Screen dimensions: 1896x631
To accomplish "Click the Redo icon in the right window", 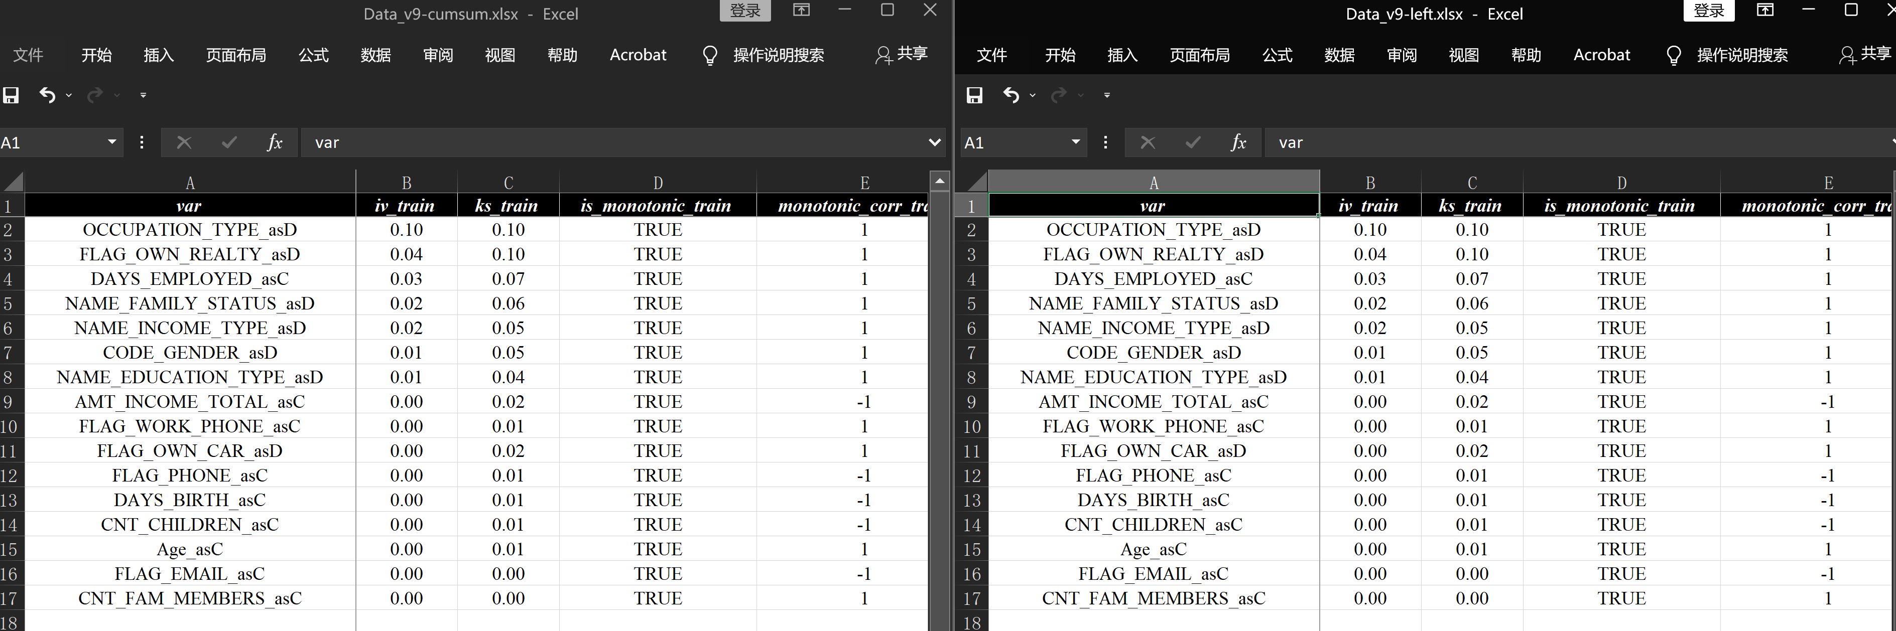I will click(x=1058, y=95).
